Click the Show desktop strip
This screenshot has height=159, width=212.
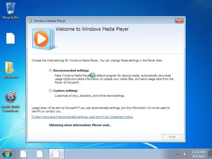pos(210,154)
